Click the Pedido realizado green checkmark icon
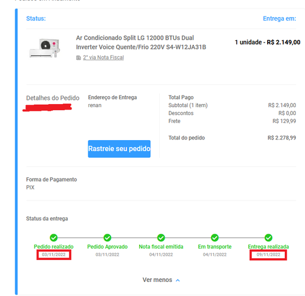 54,238
